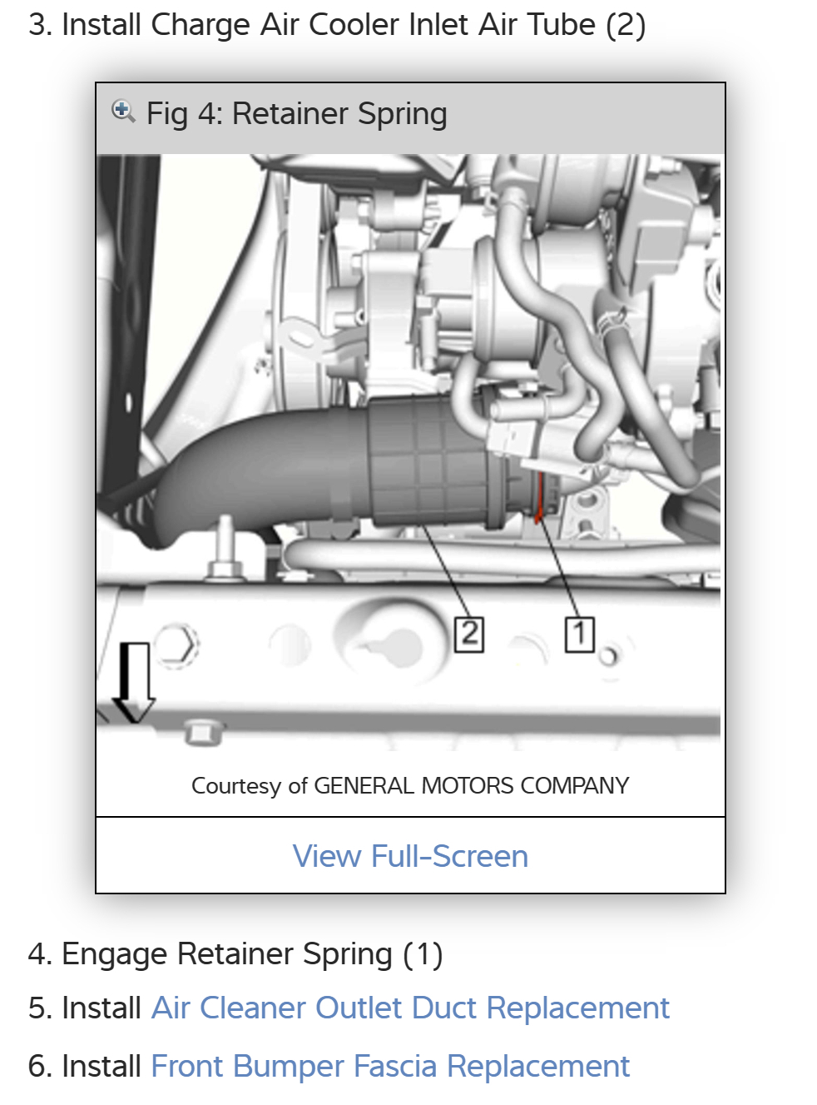Click the hexagonal nut beside the arrow
Viewport: 817px width, 1105px height.
[177, 644]
